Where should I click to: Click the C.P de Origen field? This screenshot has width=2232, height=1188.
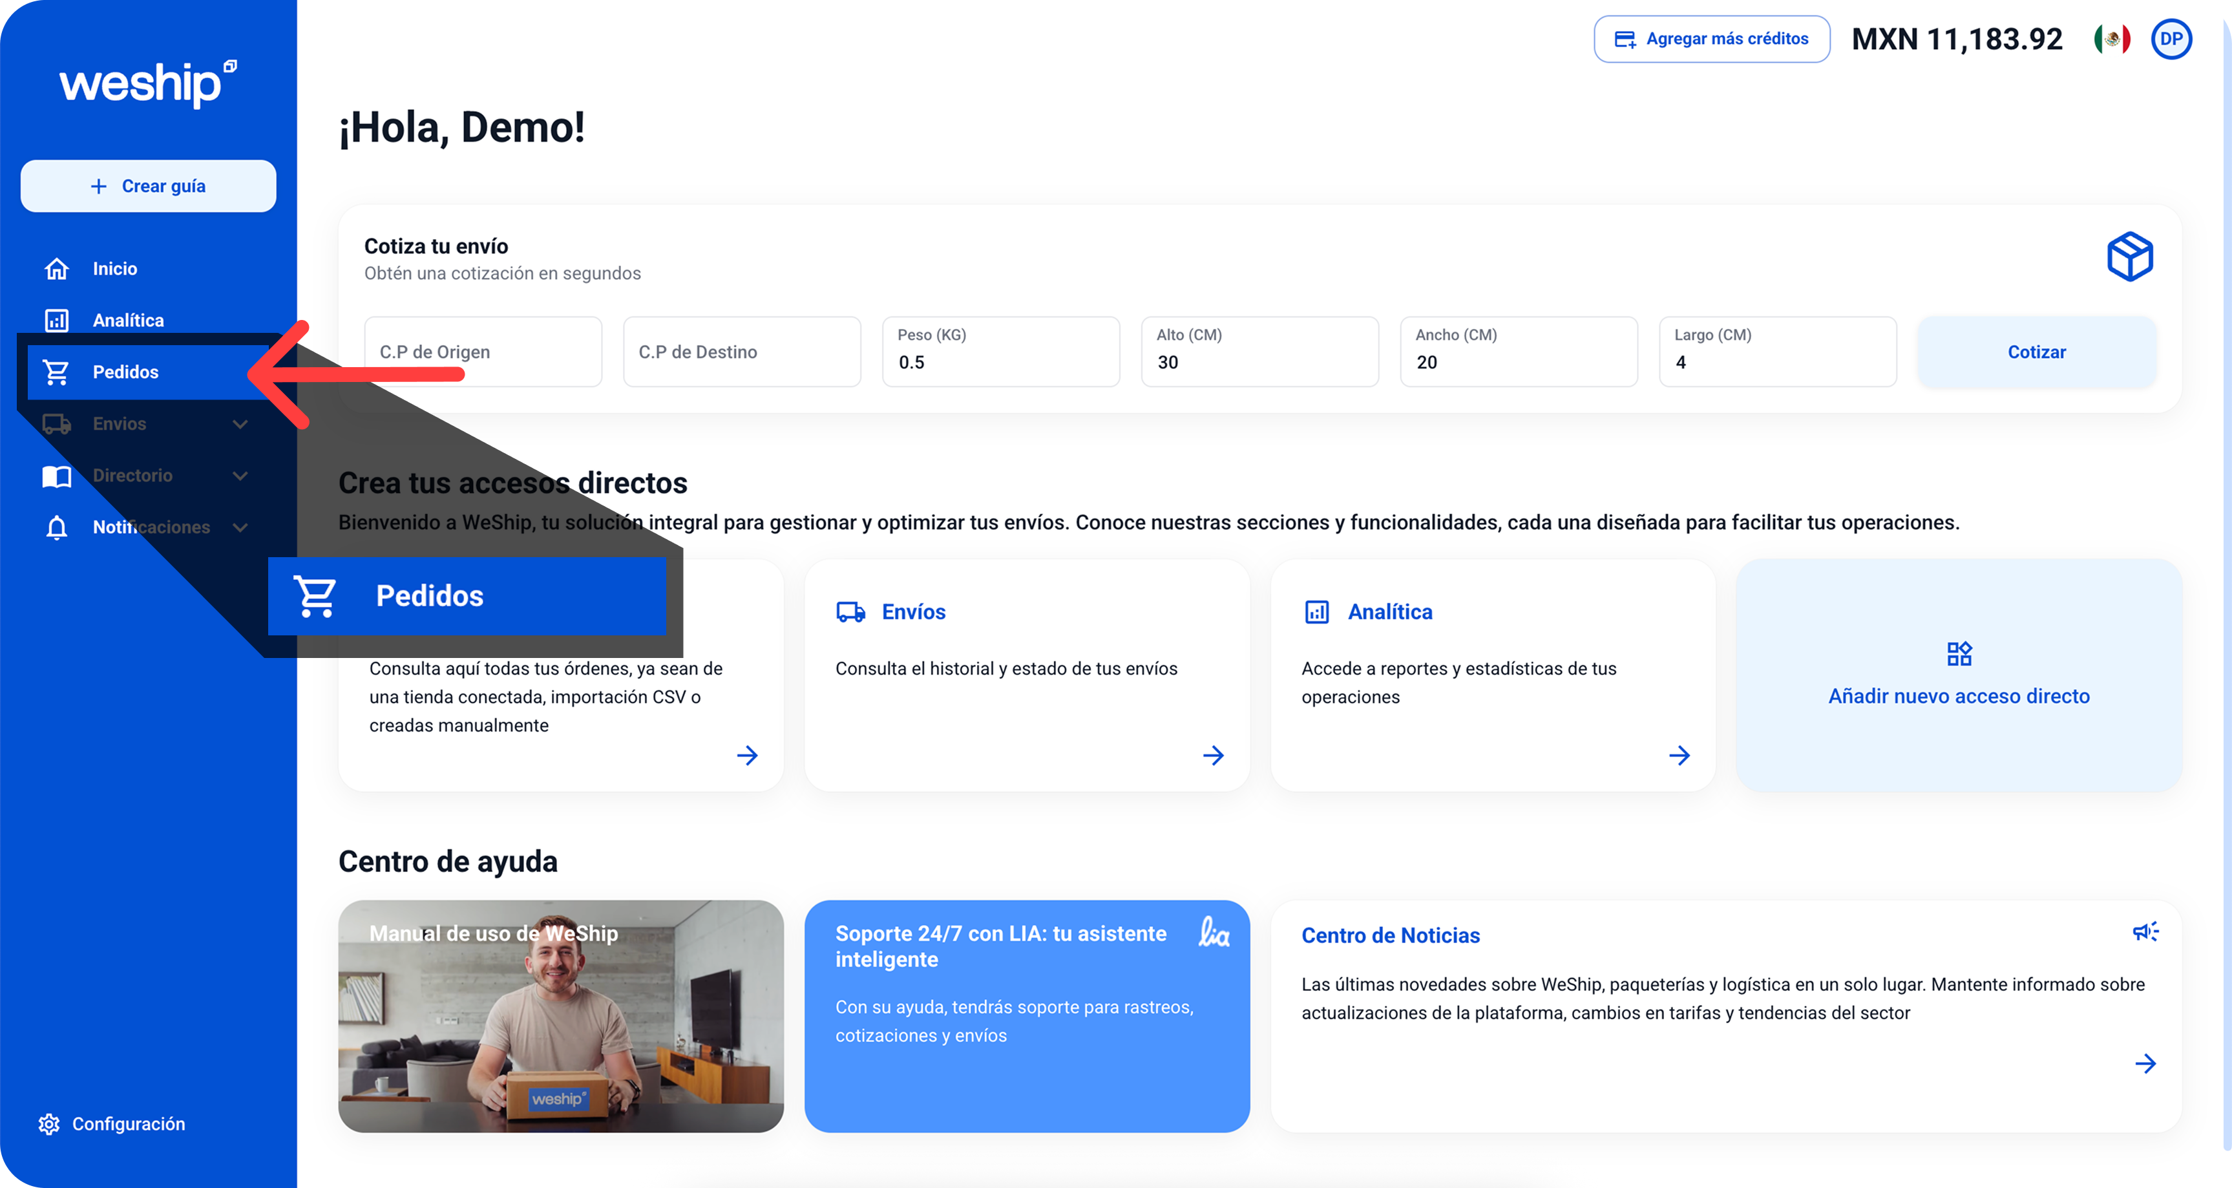(483, 352)
